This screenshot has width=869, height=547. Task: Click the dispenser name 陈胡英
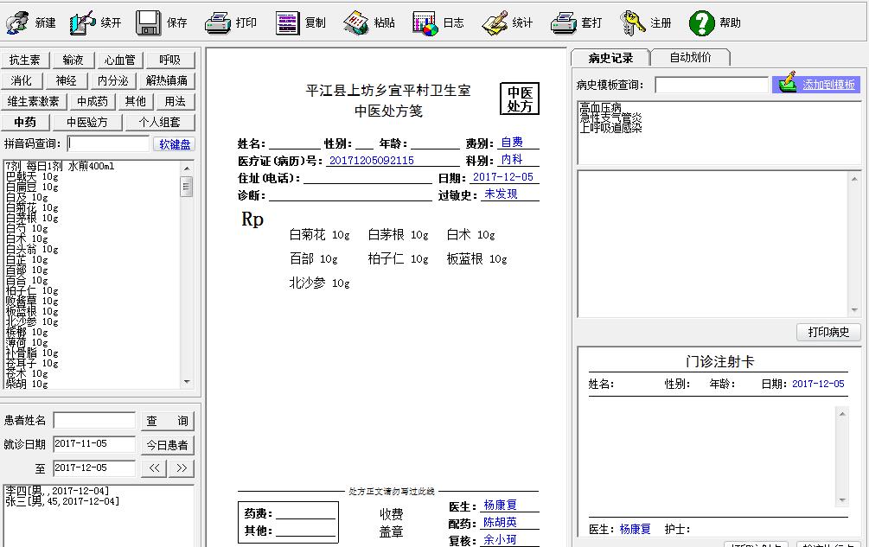500,522
